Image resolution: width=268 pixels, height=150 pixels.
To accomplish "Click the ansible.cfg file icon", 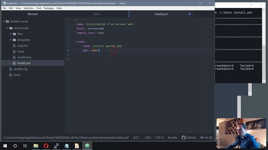I will 10,69.
